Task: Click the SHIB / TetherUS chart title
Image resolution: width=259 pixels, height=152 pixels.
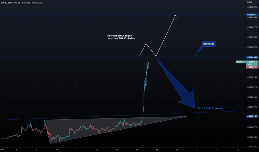Action: pyautogui.click(x=22, y=3)
